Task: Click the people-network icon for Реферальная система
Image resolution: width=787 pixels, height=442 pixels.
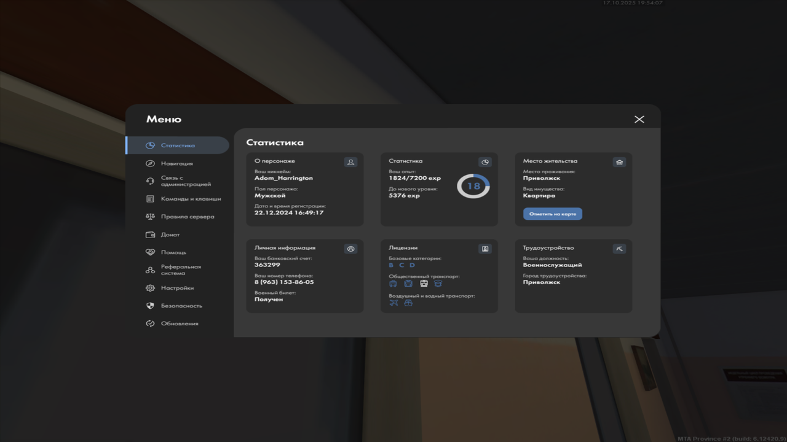Action: pos(150,270)
